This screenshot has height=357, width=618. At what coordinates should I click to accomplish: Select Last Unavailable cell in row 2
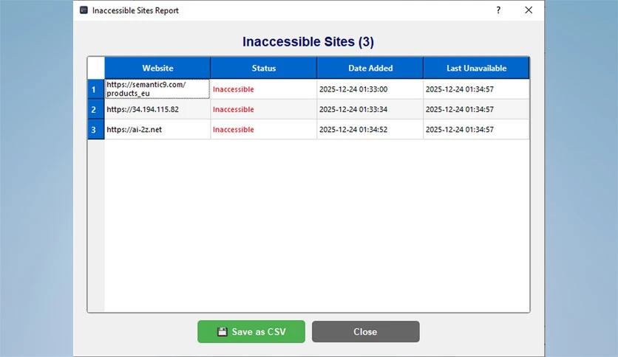pyautogui.click(x=476, y=109)
